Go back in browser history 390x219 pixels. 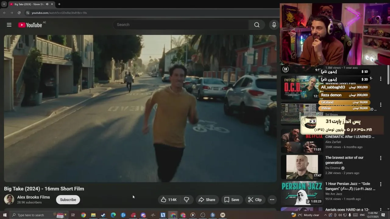click(x=4, y=13)
